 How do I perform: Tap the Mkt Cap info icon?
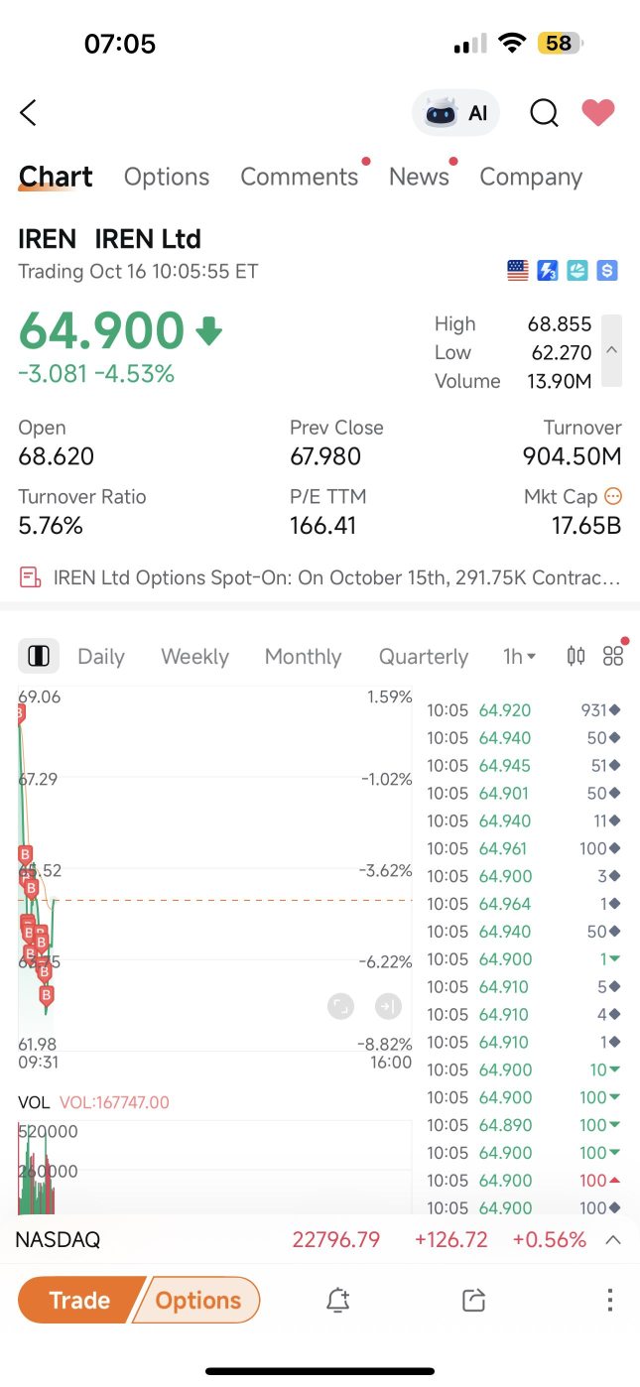click(x=613, y=496)
